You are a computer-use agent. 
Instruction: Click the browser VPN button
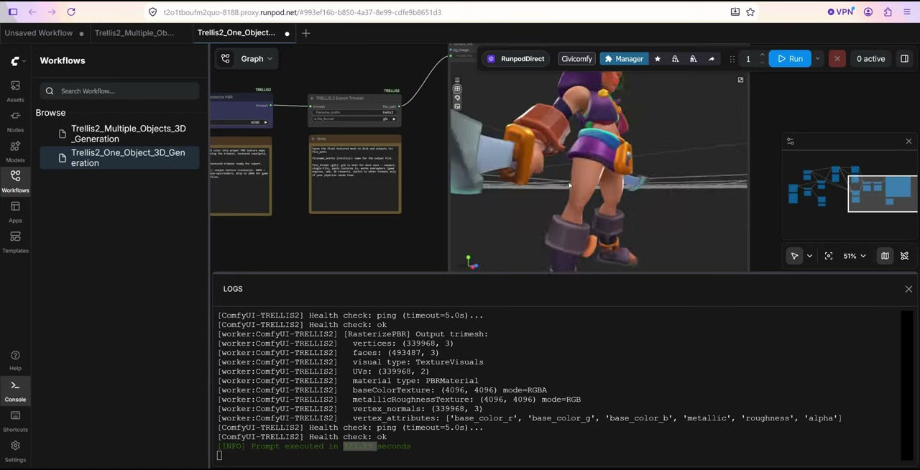(839, 11)
